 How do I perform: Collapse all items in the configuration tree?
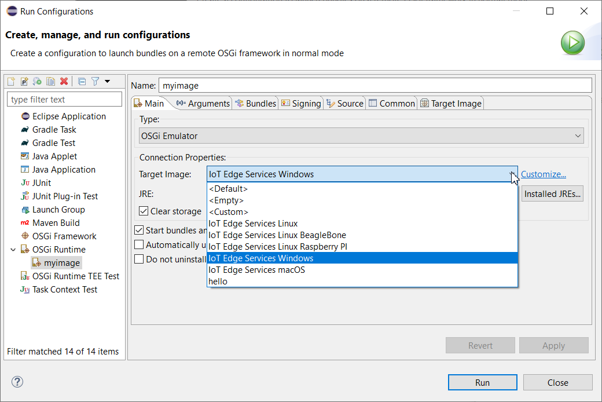82,81
